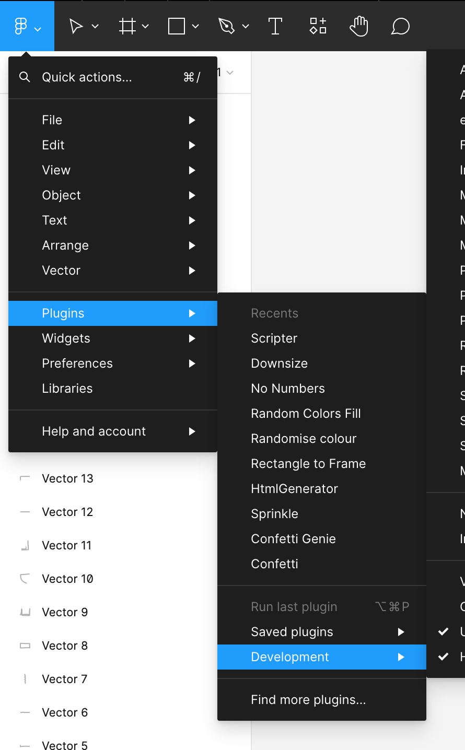Expand Frame tool options dropdown

(x=145, y=26)
